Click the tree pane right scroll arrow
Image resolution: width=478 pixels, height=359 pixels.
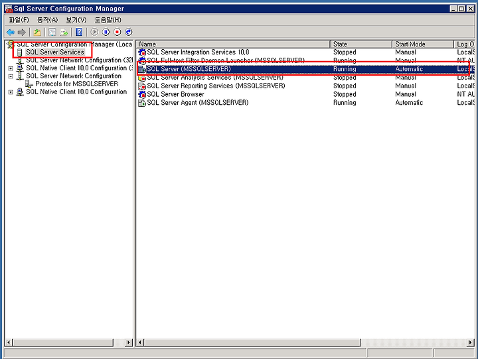pos(129,342)
